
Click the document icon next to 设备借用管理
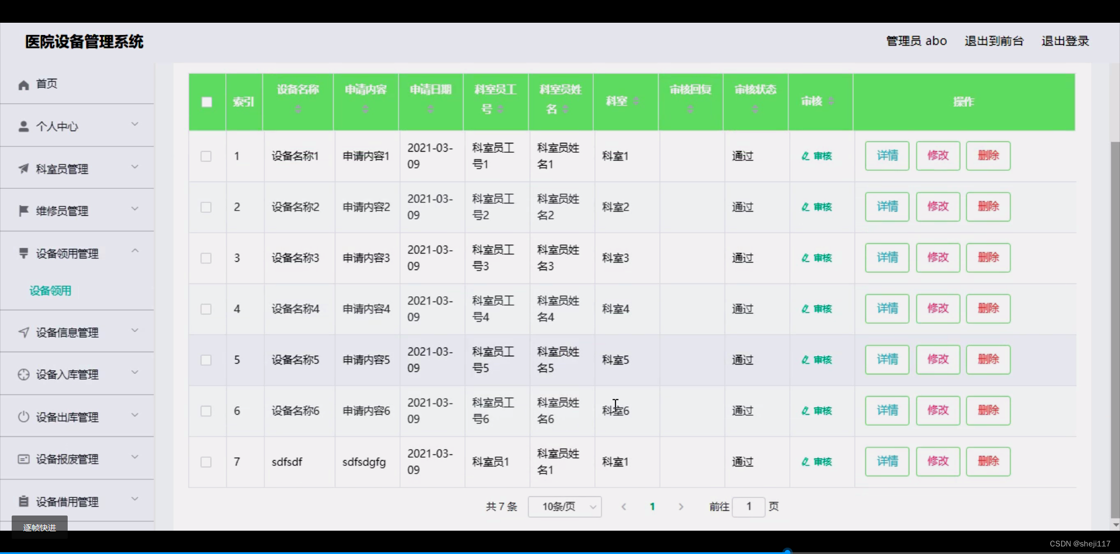pyautogui.click(x=24, y=500)
